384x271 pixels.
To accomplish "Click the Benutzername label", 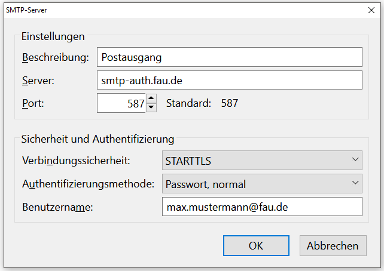I will pos(60,207).
